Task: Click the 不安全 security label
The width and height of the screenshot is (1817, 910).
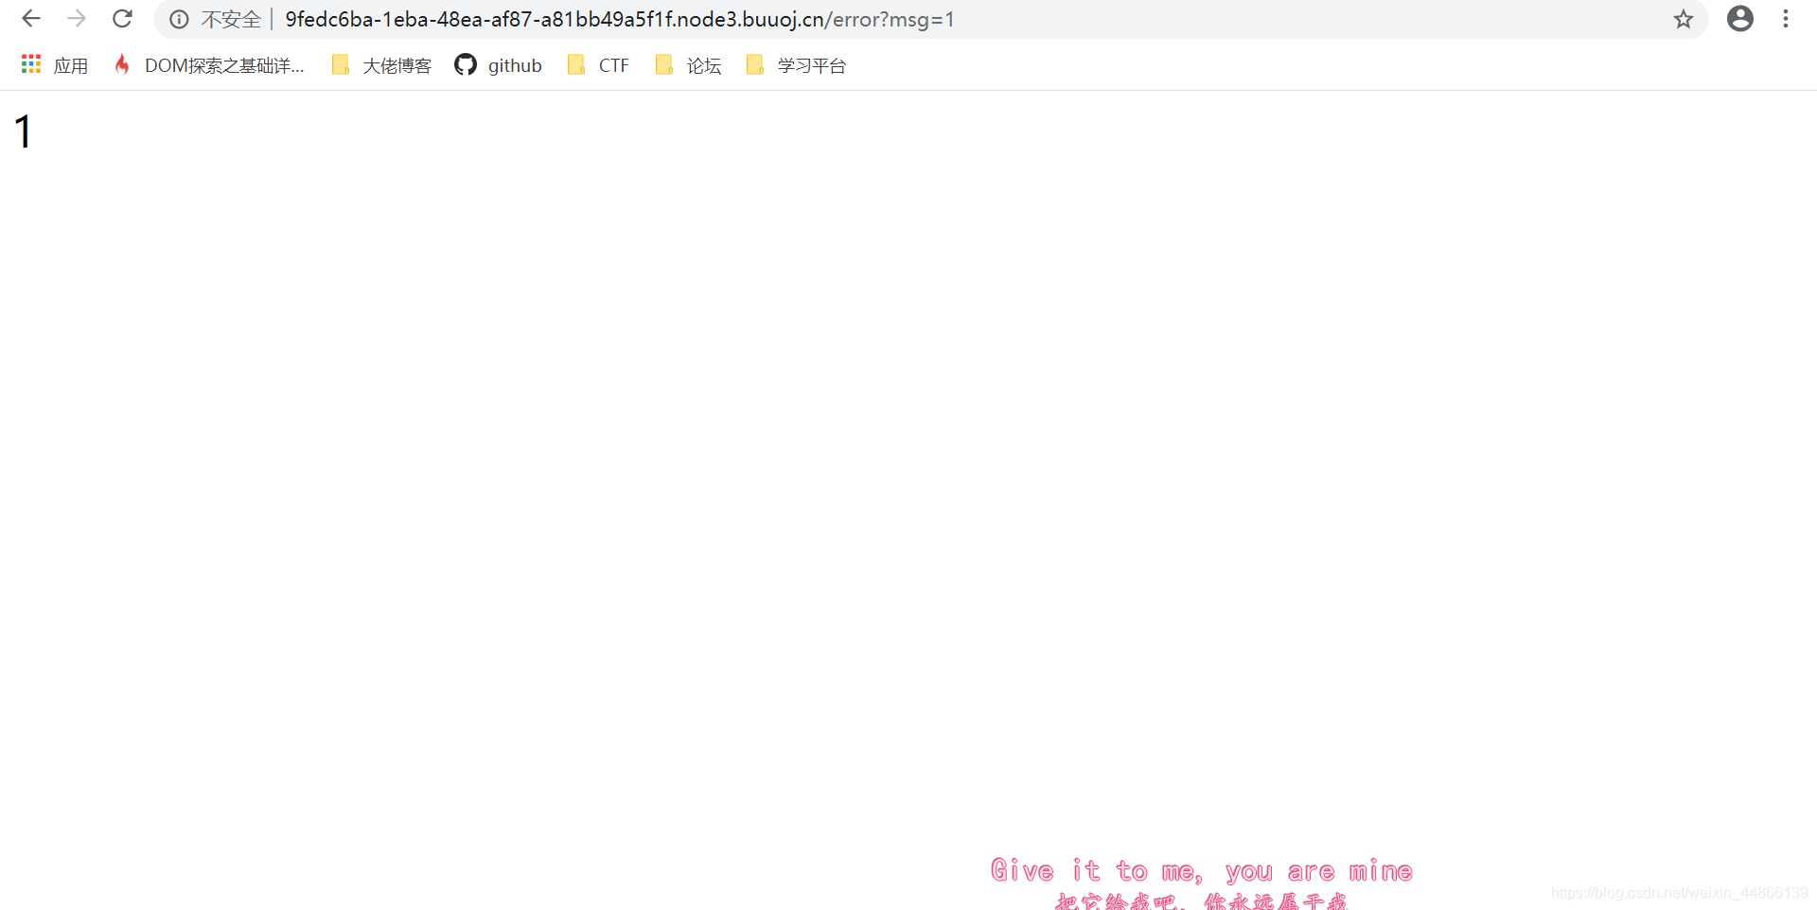Action: (231, 20)
